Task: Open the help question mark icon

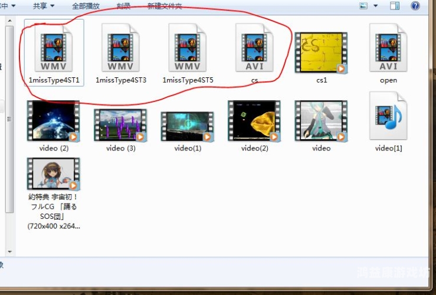Action: 415,5
